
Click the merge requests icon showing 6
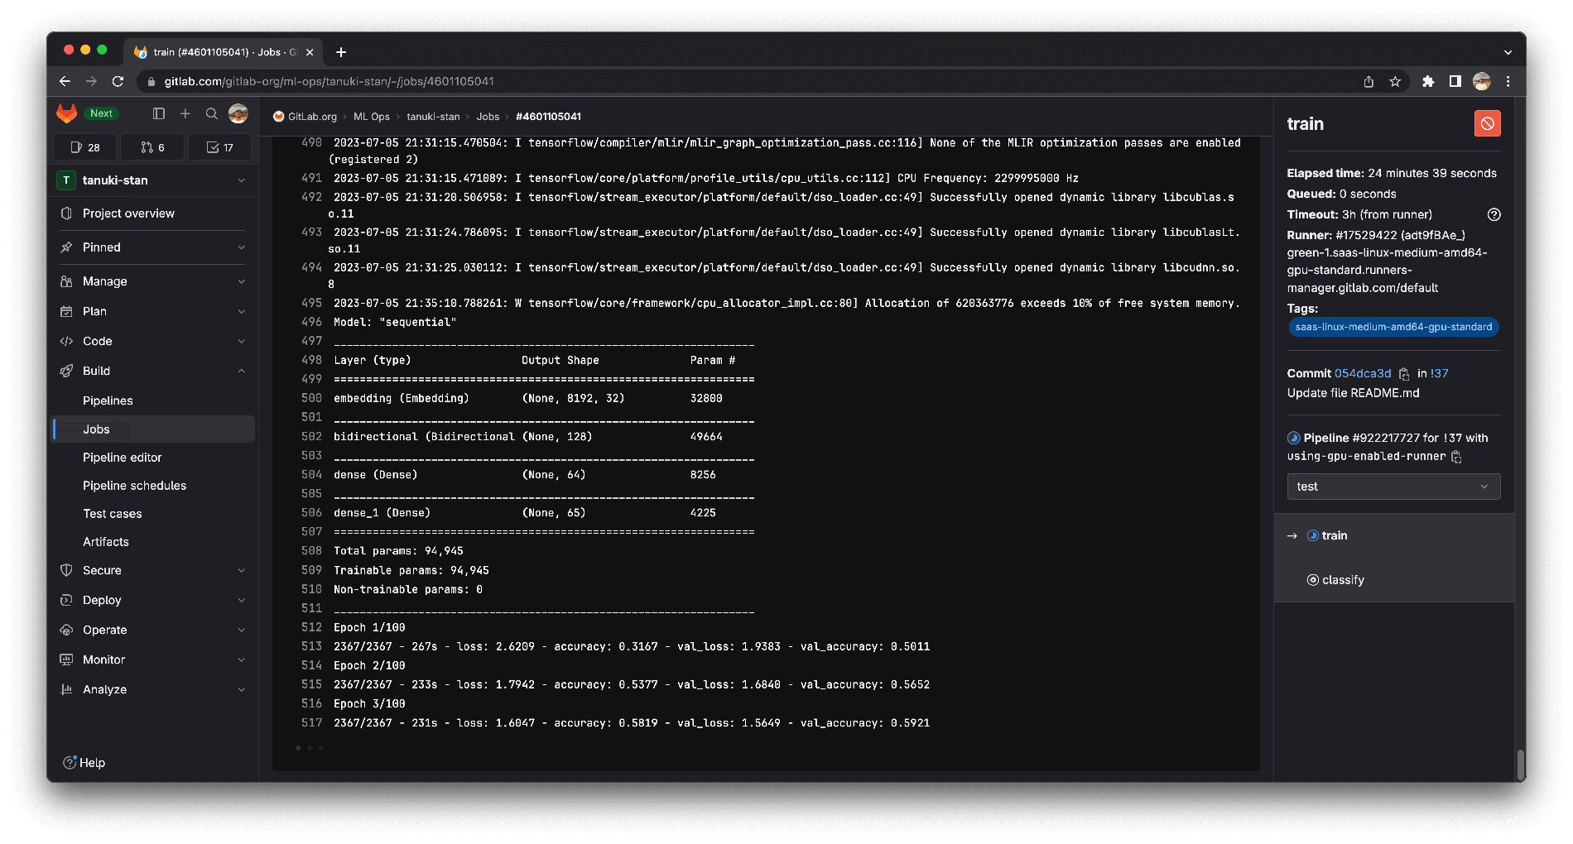[x=152, y=146]
